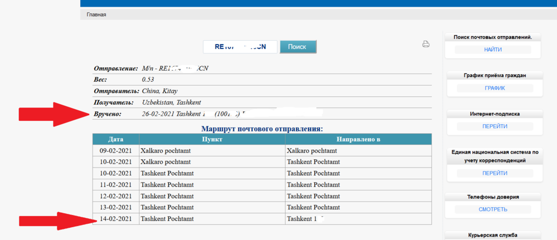Open the ГРАФИК reception schedule link
This screenshot has height=240, width=557.
[x=492, y=88]
